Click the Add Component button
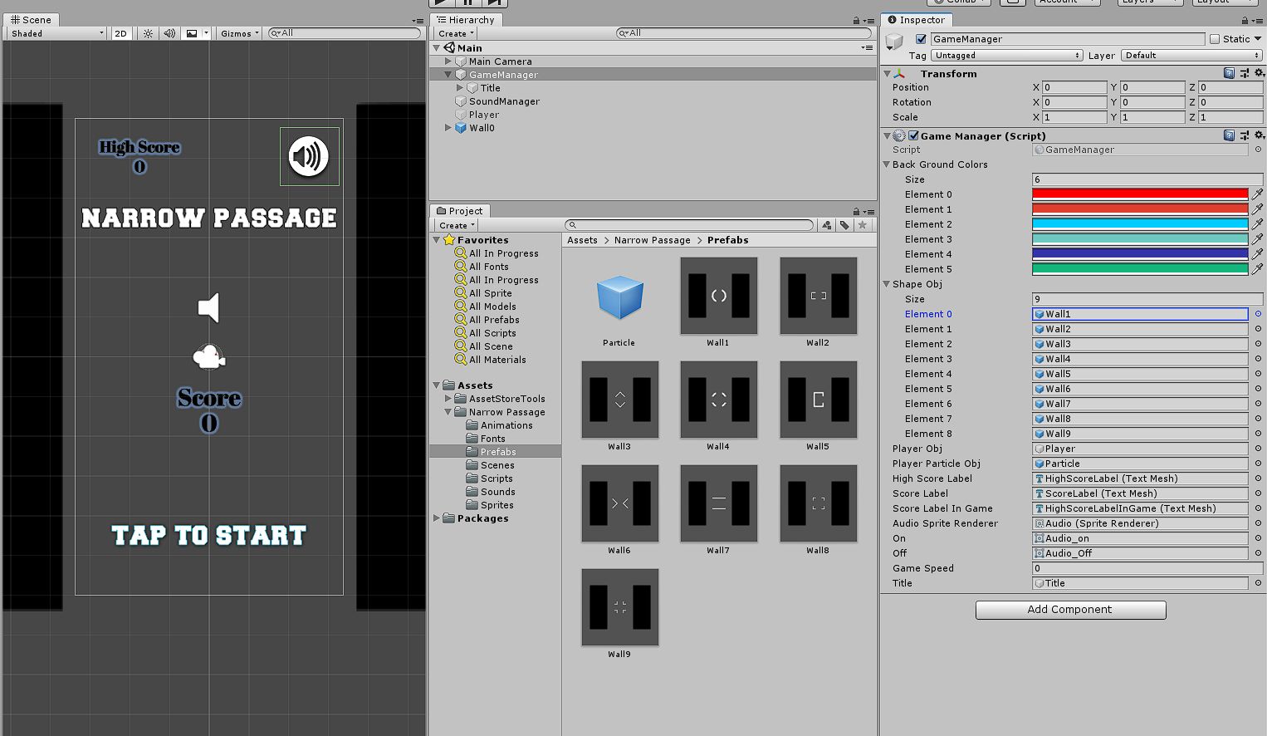1267x736 pixels. pos(1070,610)
